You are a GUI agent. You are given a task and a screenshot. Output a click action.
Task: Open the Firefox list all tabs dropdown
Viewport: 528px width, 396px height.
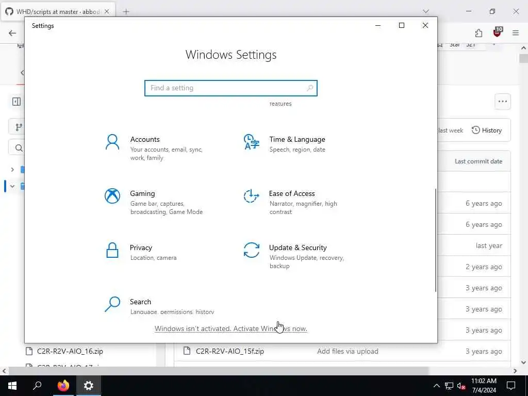[x=426, y=11]
